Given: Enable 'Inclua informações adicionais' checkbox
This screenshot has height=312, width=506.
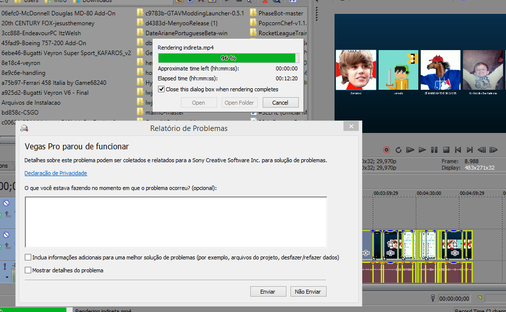Looking at the screenshot, I should [x=28, y=257].
